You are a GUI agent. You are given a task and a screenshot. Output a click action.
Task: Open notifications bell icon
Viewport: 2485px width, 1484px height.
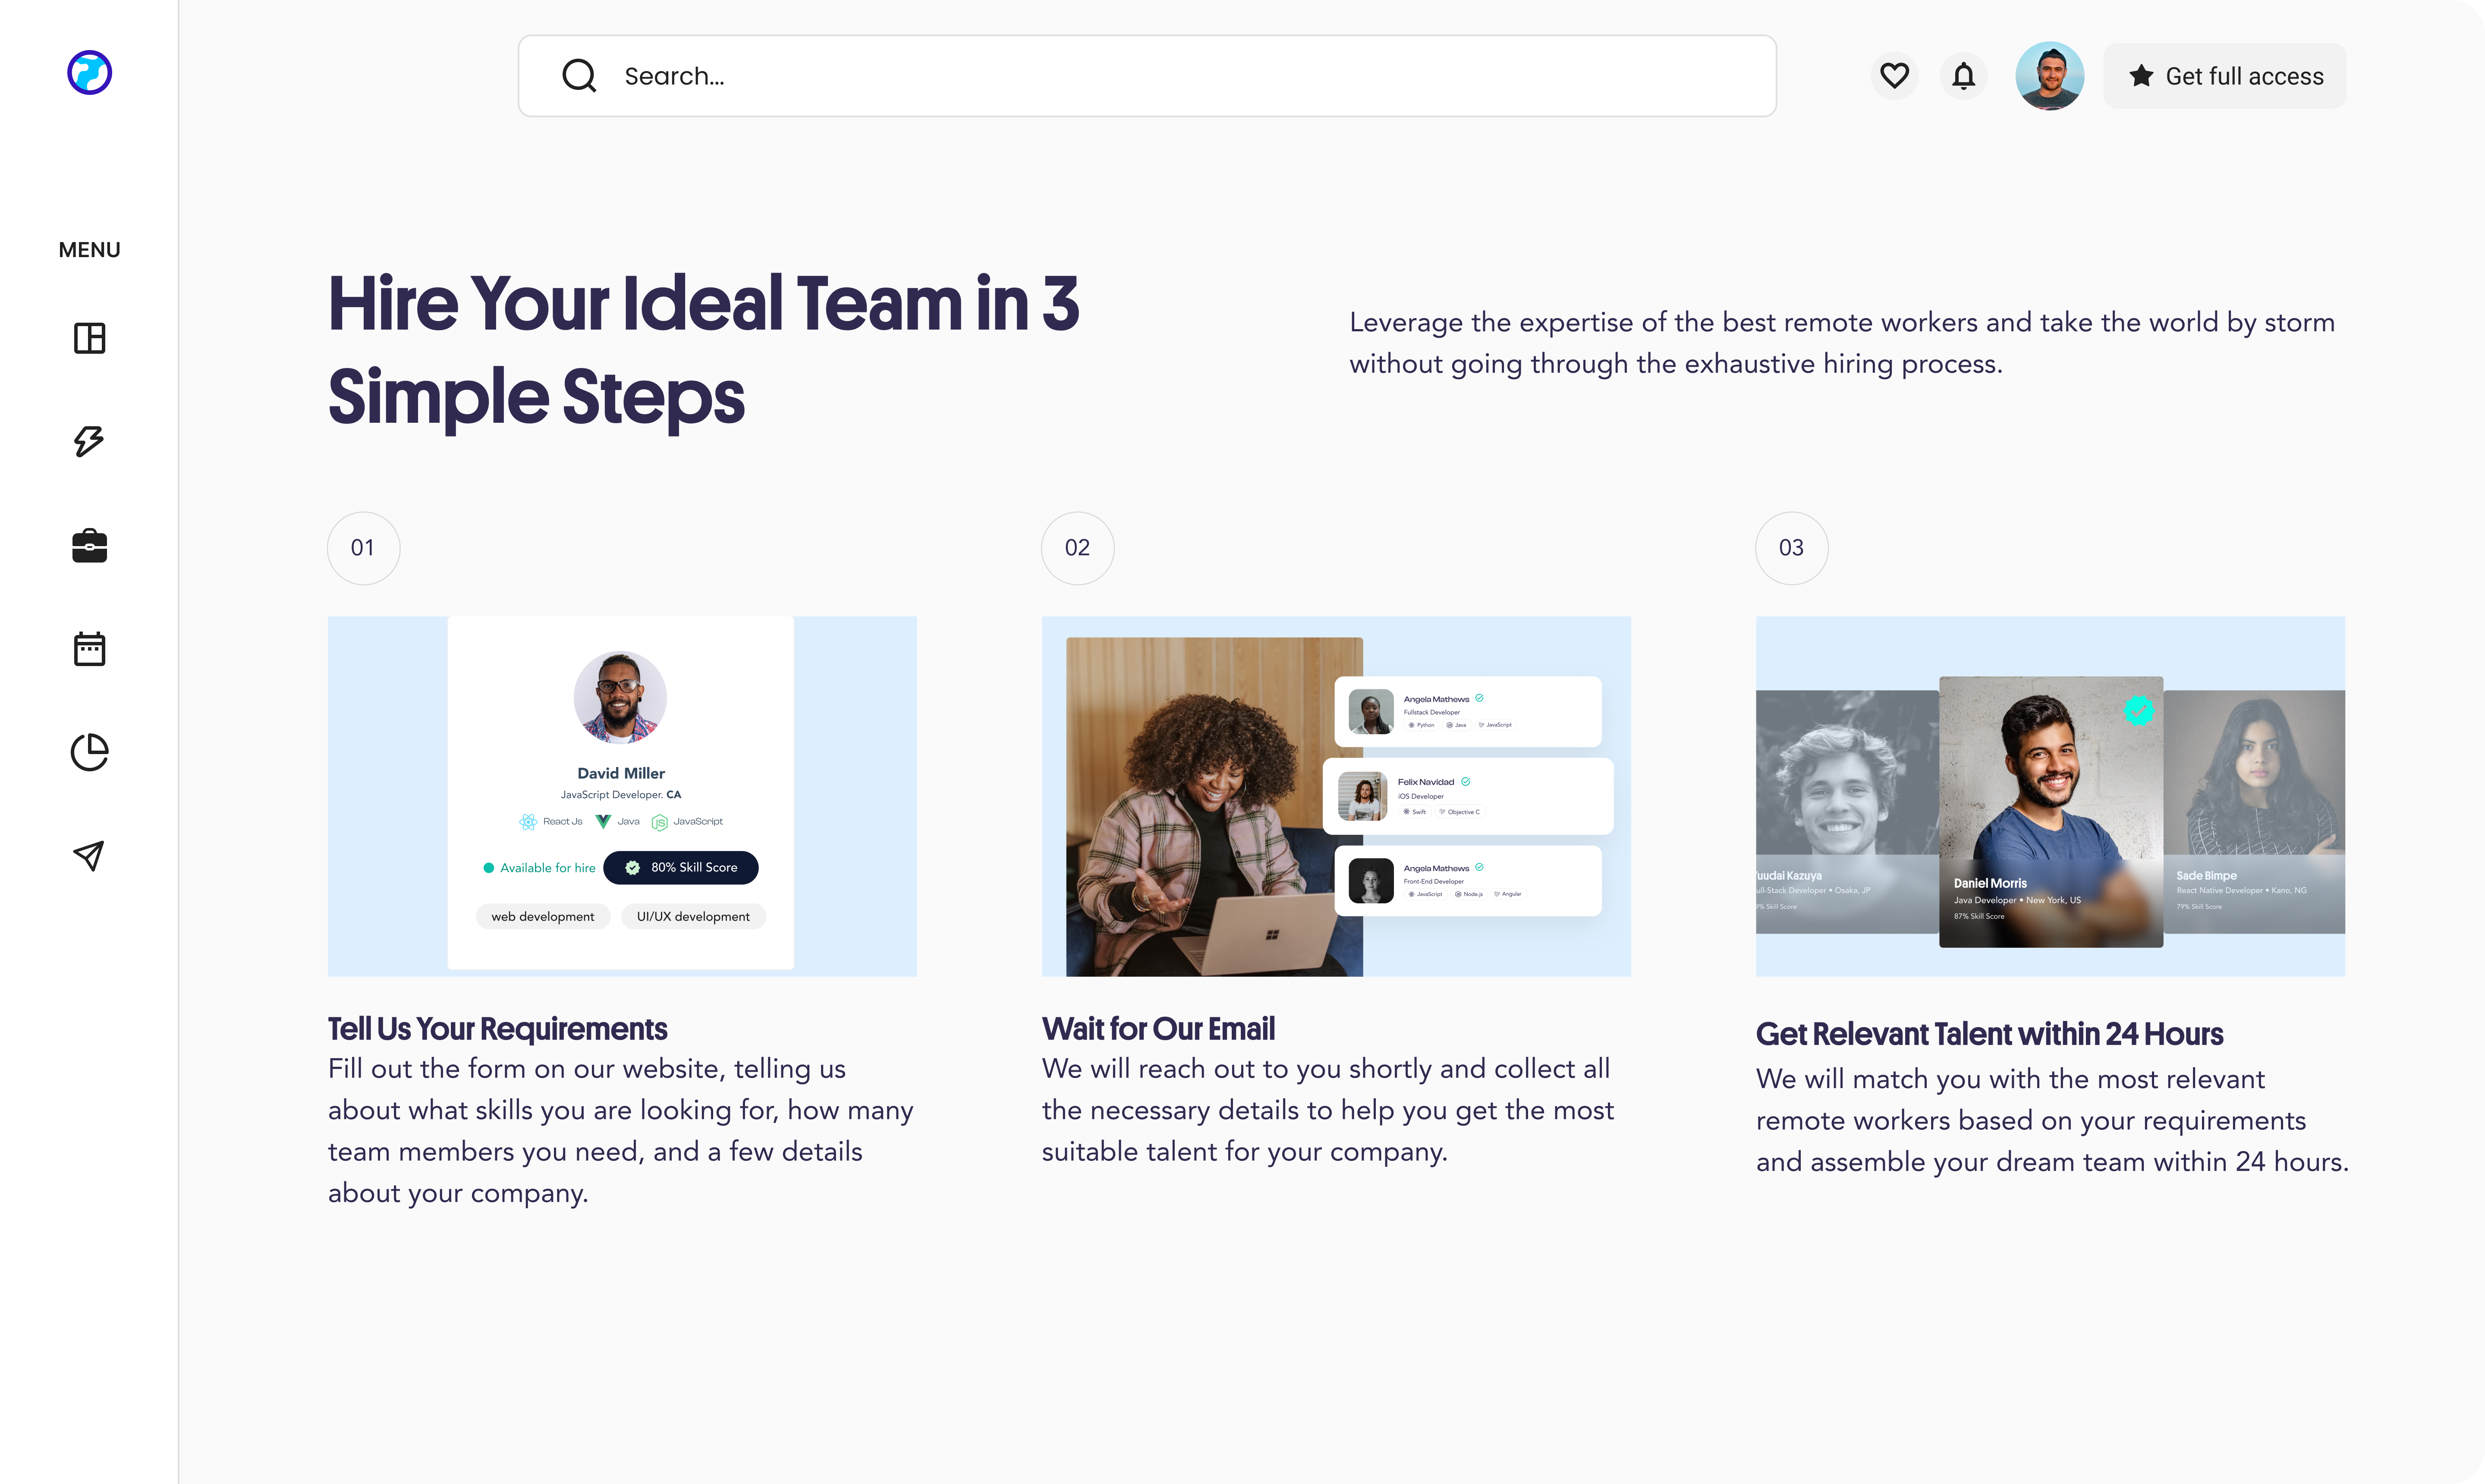coord(1963,76)
